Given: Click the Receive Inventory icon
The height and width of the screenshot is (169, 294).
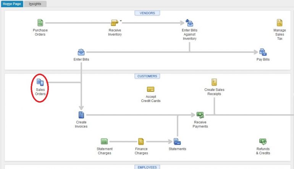Looking at the screenshot, I should click(x=115, y=23).
